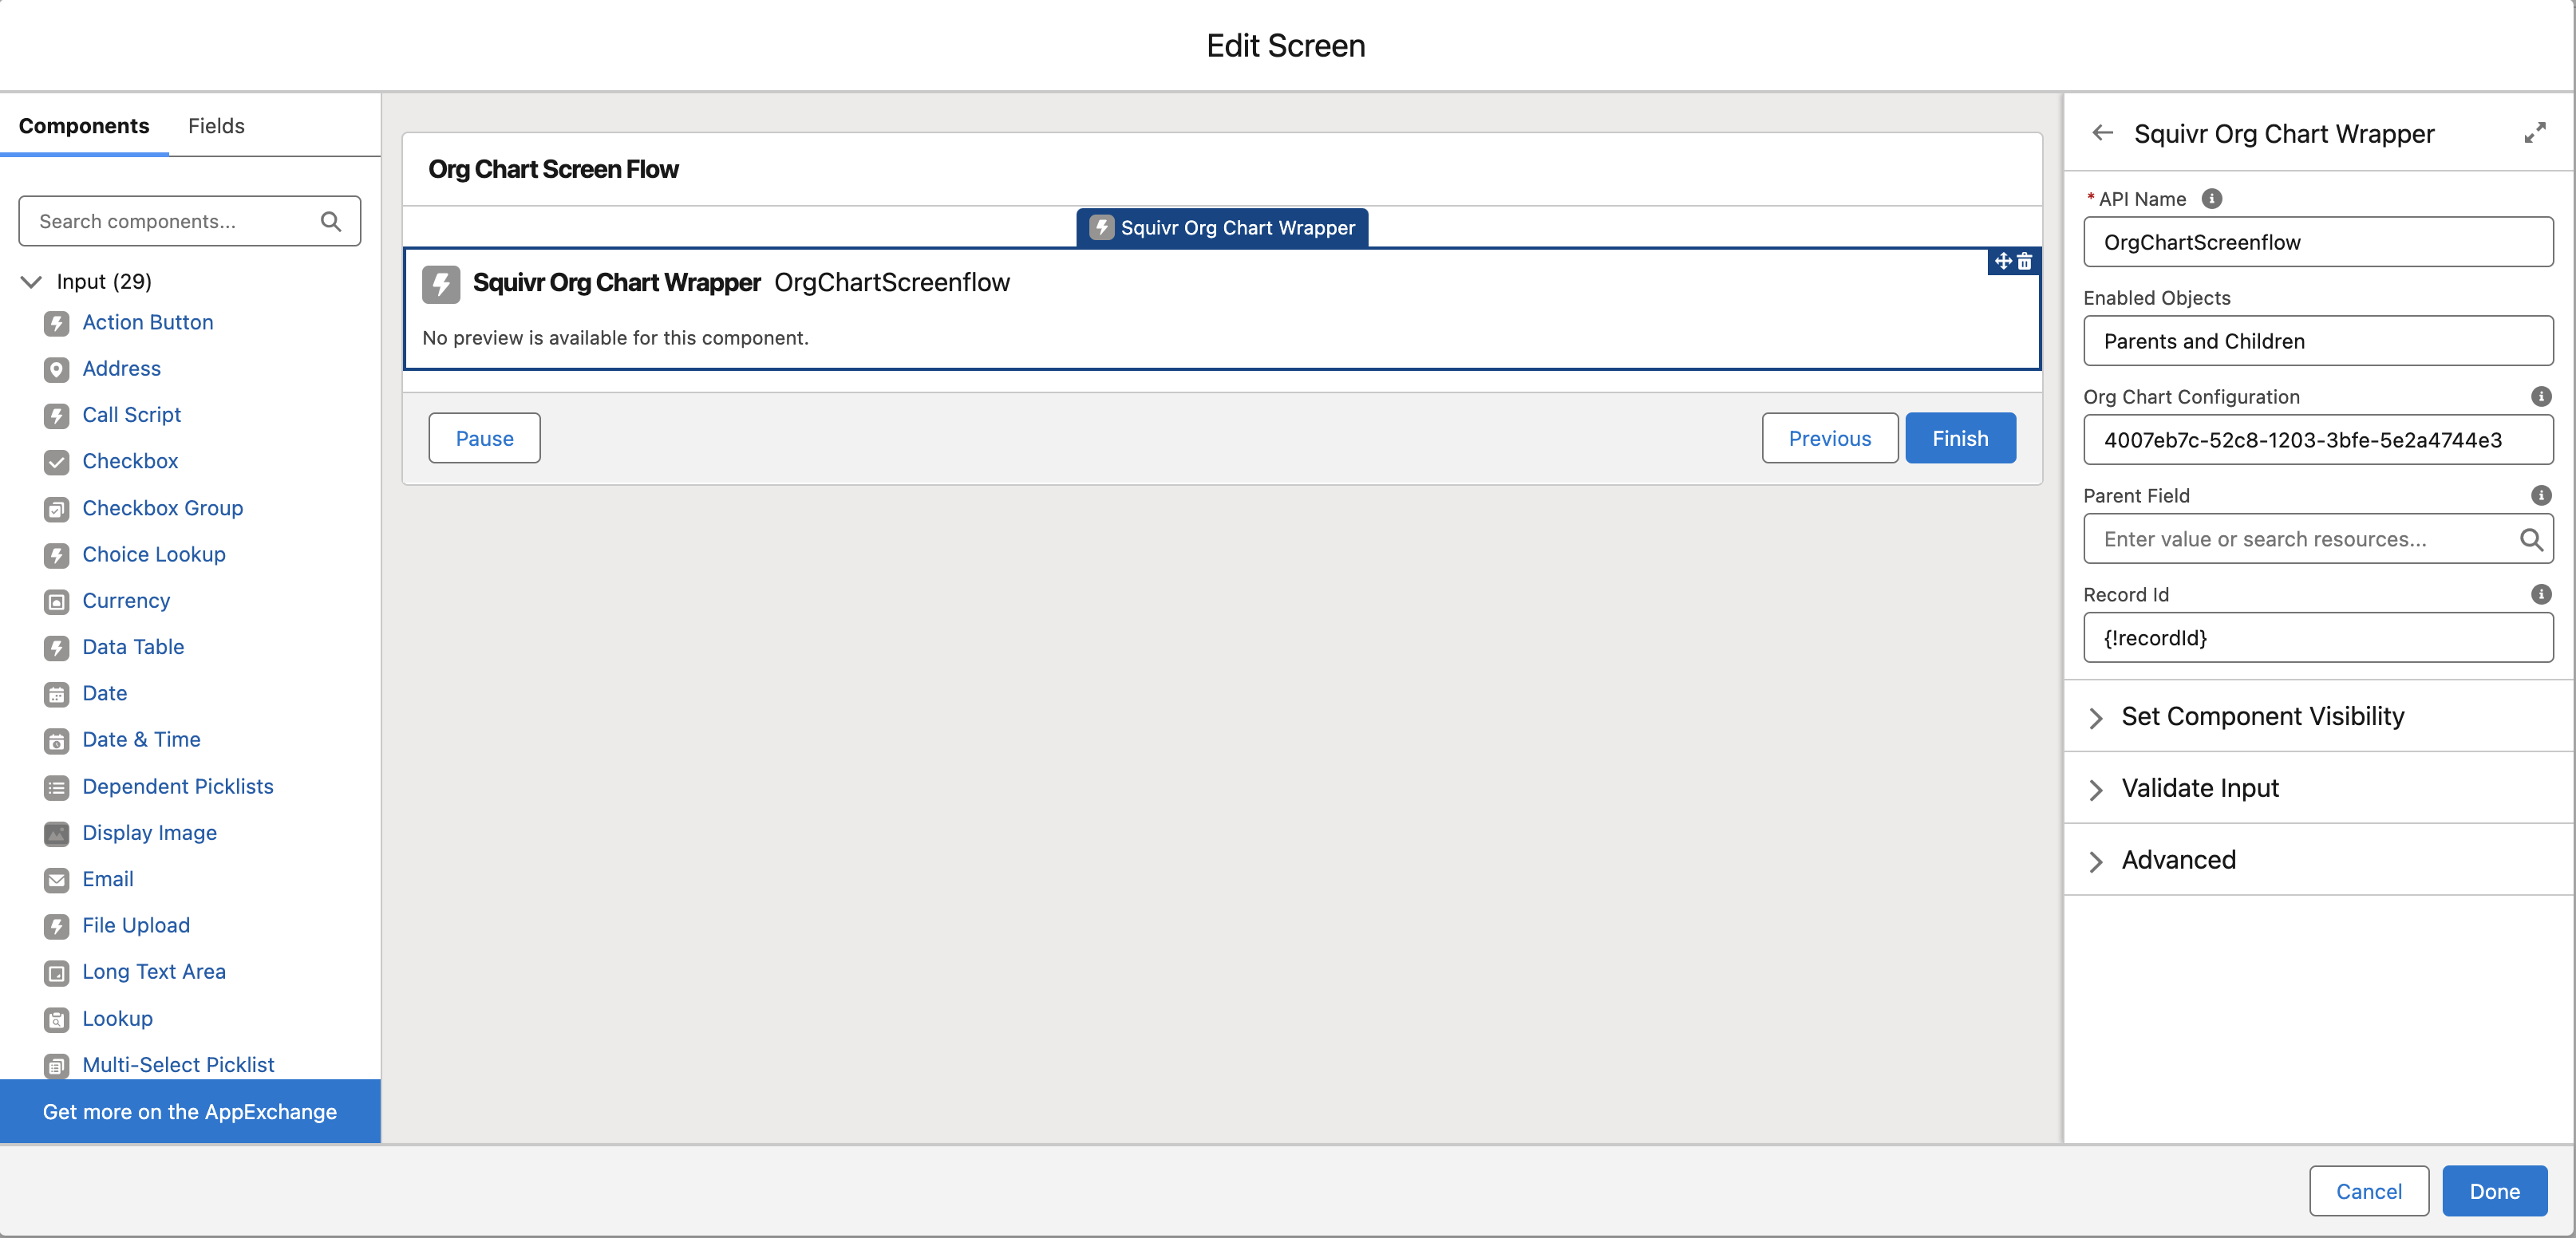Switch to the Components tab
The width and height of the screenshot is (2576, 1238).
[84, 126]
